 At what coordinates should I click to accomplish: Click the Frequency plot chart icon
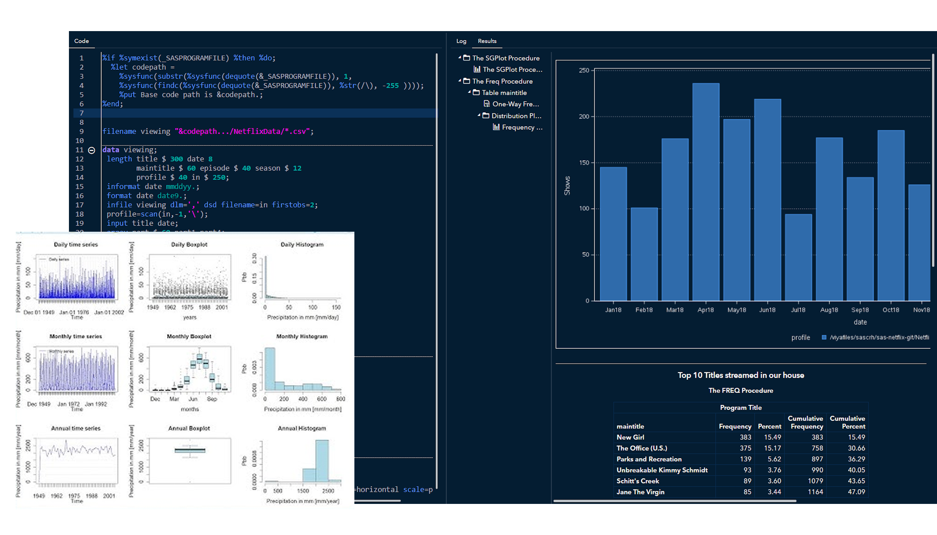tap(496, 127)
